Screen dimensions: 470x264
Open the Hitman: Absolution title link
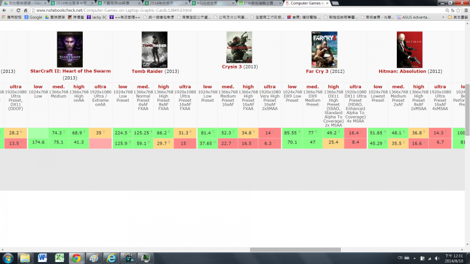(402, 71)
